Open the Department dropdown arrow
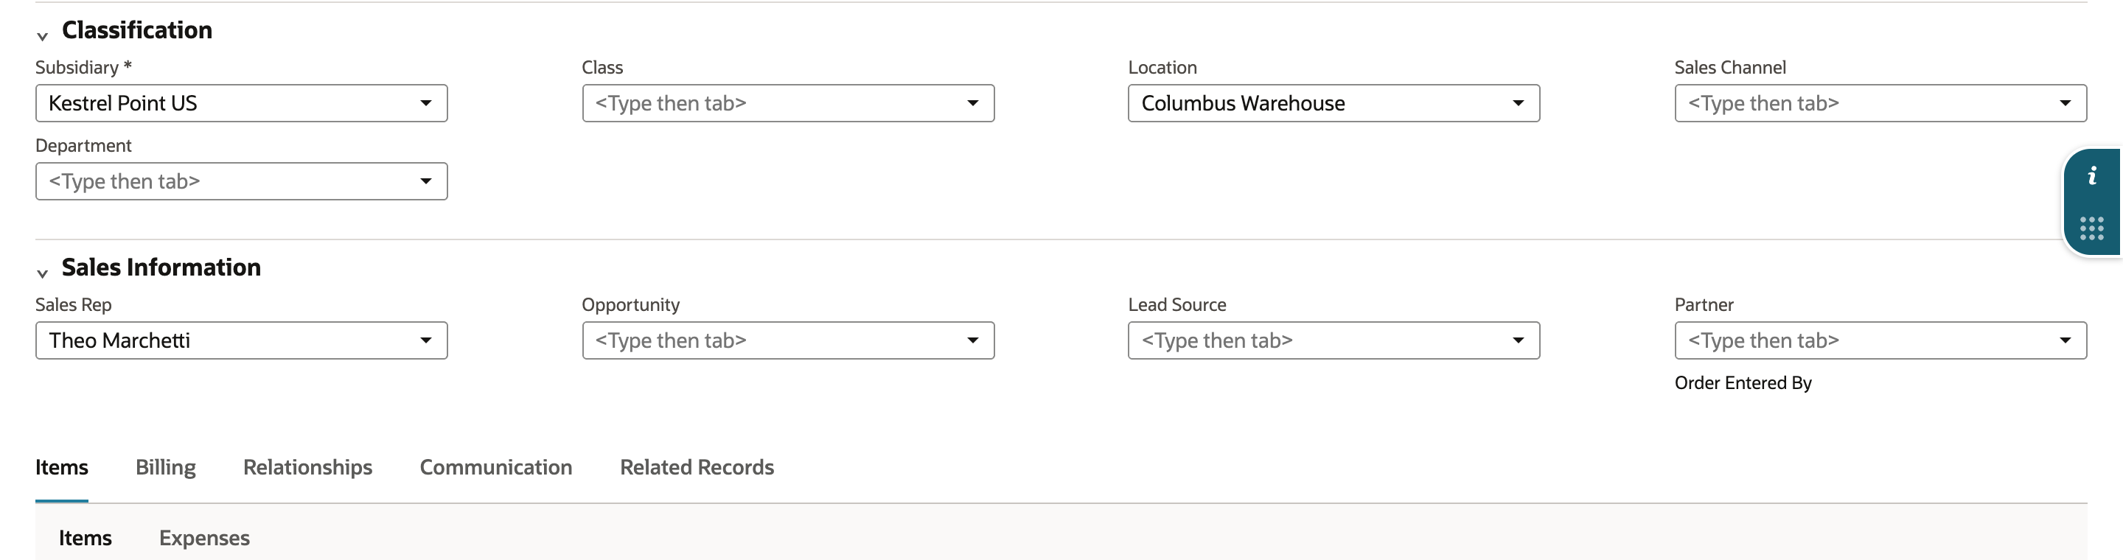The height and width of the screenshot is (560, 2123). click(x=426, y=181)
